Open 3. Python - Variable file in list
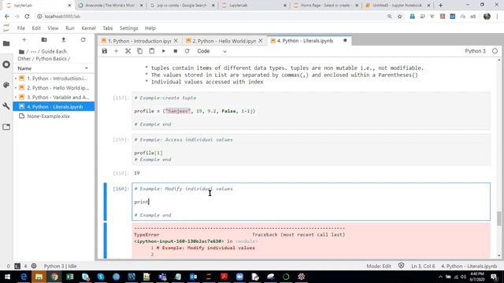 [54, 97]
